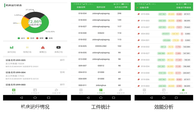
Task: Tap red tag icon beside 019-007
Action: 139,27
